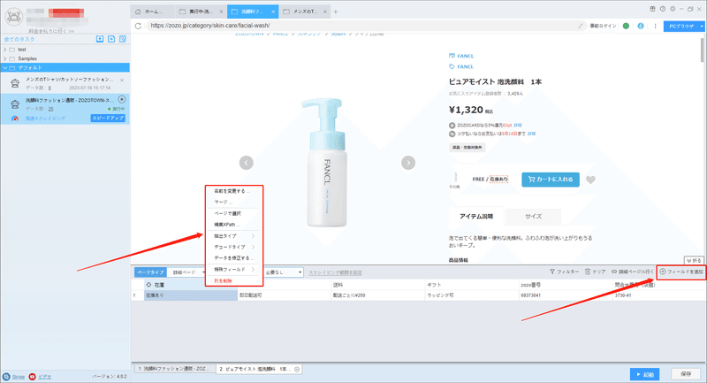This screenshot has height=383, width=707.
Task: Expand the Samples folder
Action: click(5, 58)
